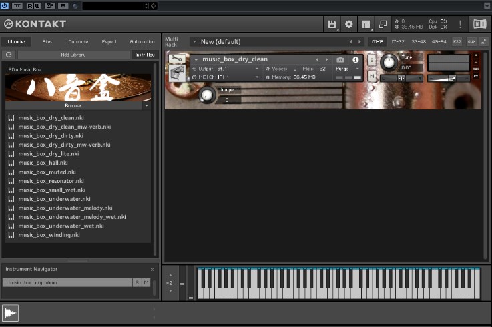The height and width of the screenshot is (327, 492).
Task: Toggle the aux sends button in rack header
Action: tap(471, 42)
